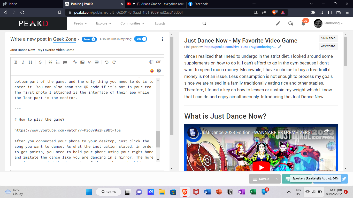Insert a code block using the code icon
Viewport: 353px width, 198px height.
coord(89,62)
